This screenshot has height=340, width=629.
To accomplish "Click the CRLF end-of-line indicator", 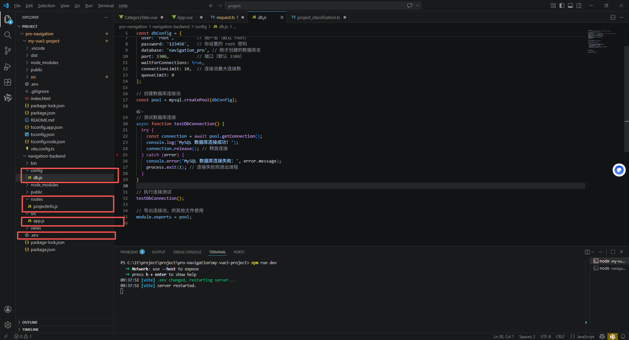I will click(x=560, y=336).
